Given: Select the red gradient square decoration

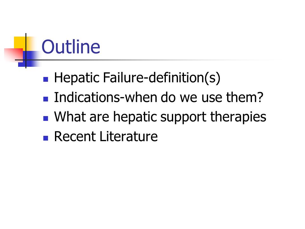Looking at the screenshot, I should pyautogui.click(x=14, y=54).
